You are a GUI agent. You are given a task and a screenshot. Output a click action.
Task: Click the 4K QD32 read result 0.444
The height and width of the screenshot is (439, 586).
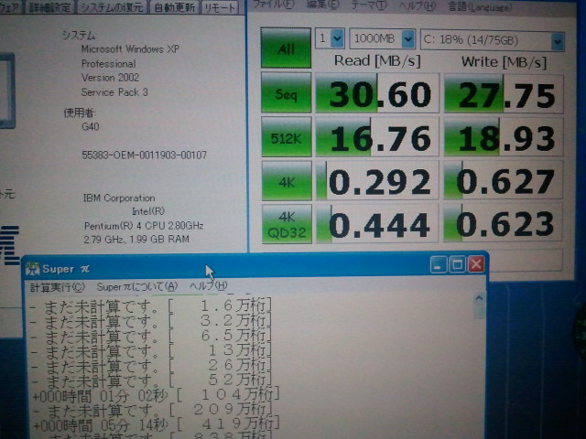pyautogui.click(x=377, y=223)
